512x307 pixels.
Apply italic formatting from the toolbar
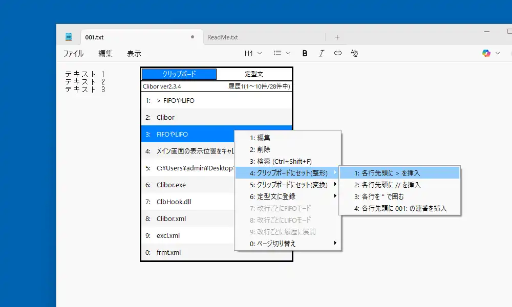(x=321, y=53)
